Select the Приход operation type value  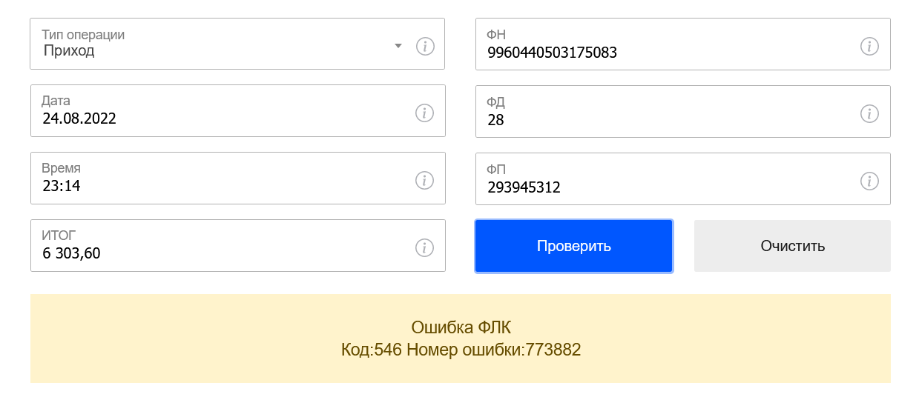[69, 51]
